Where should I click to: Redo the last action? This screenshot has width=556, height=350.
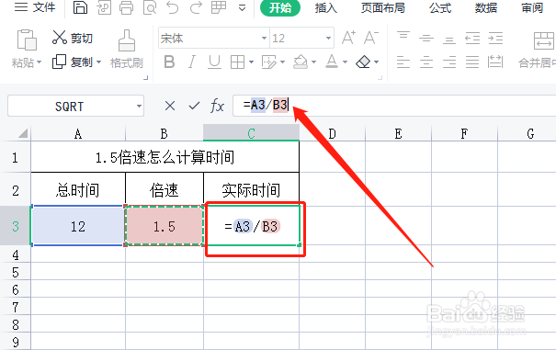[196, 7]
